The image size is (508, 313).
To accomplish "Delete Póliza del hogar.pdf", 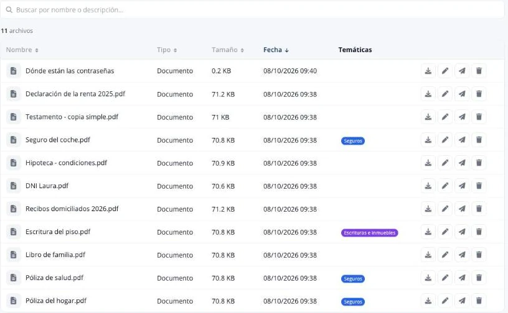I will coord(479,301).
